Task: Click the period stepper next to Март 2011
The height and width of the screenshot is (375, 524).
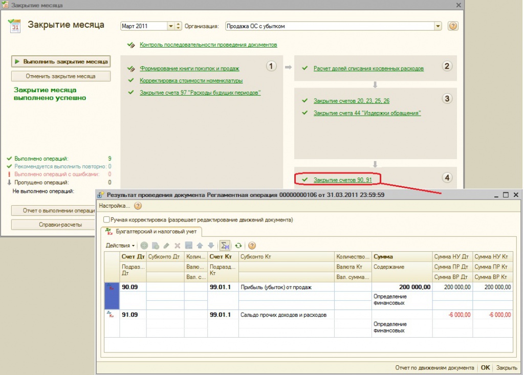Action: pyautogui.click(x=179, y=26)
